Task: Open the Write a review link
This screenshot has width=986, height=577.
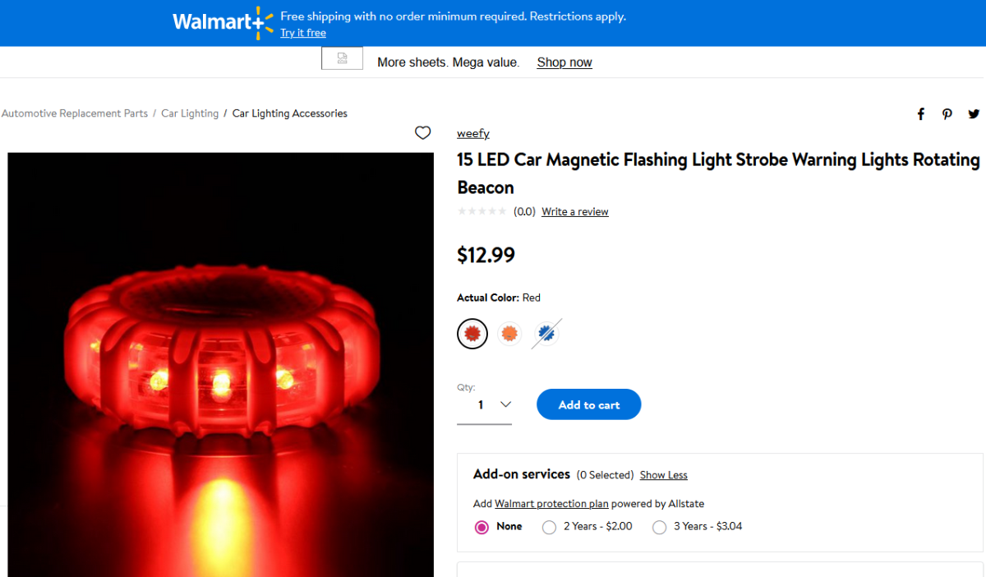Action: [x=574, y=212]
